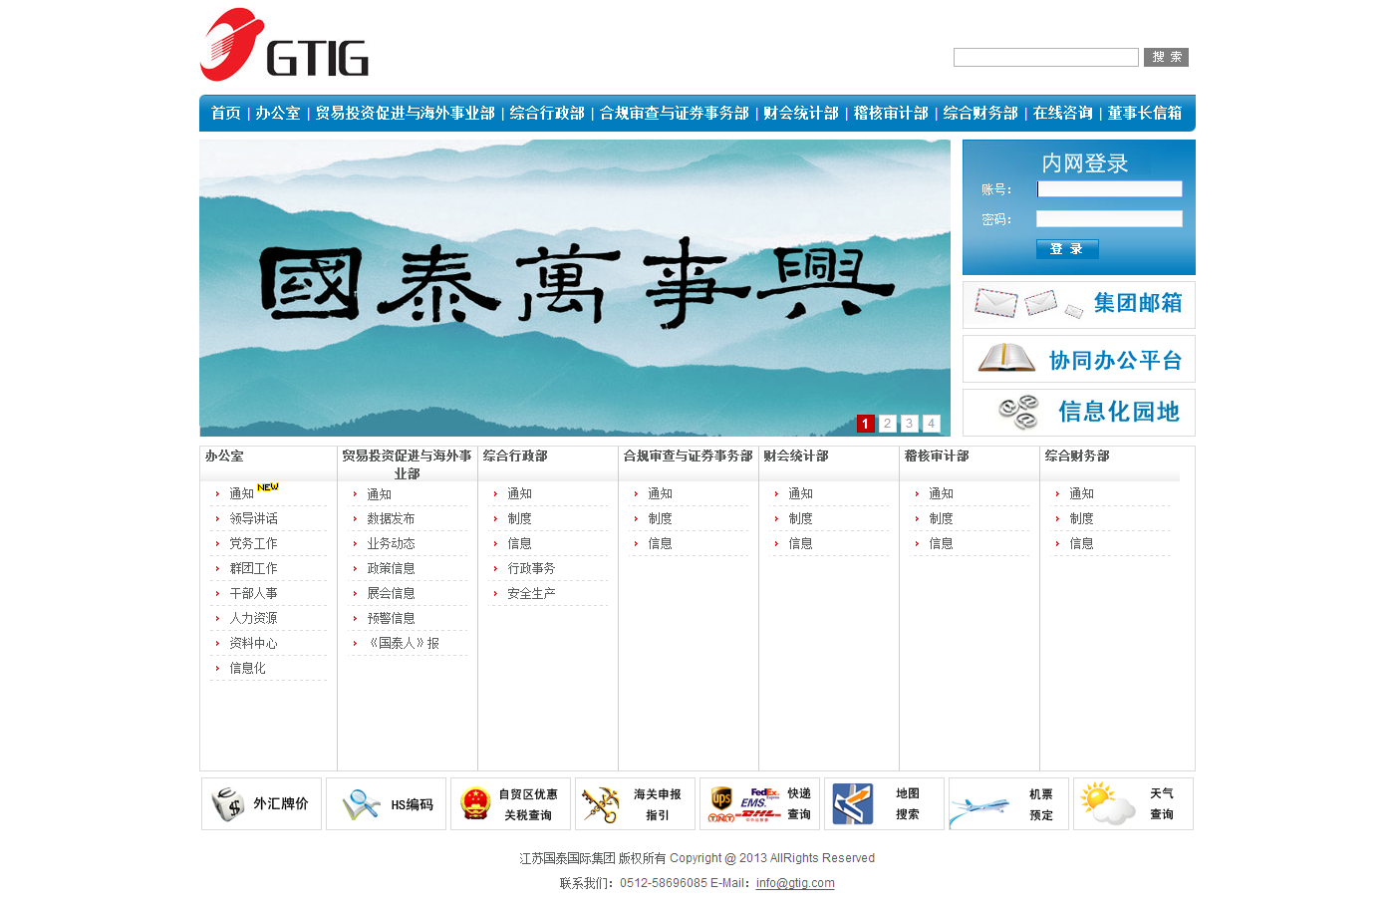Open 信息 under 财会统计部 column
The height and width of the screenshot is (910, 1394).
(x=801, y=543)
